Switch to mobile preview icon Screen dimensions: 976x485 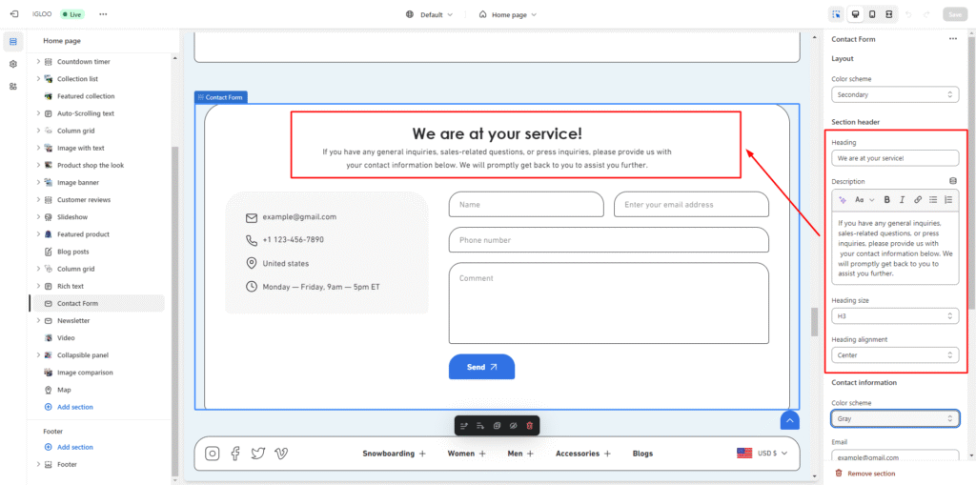(871, 14)
